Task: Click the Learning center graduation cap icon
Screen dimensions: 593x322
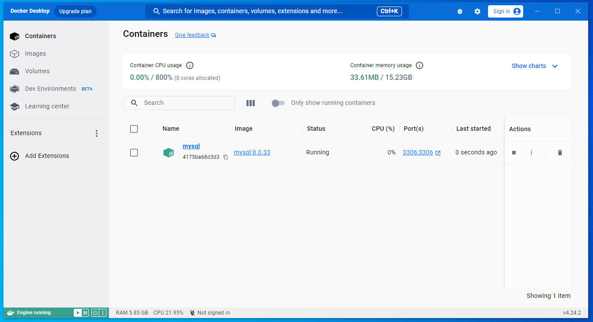Action: point(14,107)
